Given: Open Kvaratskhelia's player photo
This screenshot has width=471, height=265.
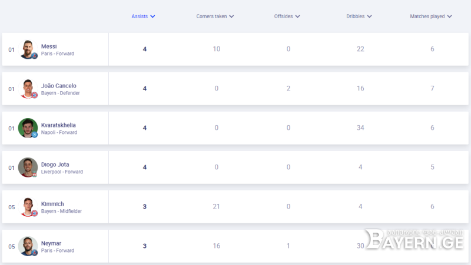Looking at the screenshot, I should [x=28, y=128].
